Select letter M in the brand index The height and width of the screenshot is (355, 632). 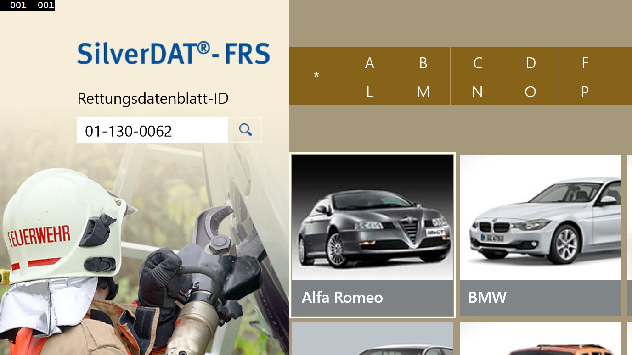[423, 92]
